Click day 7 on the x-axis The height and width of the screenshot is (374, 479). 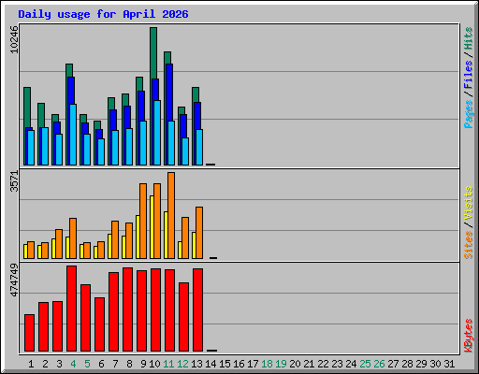[115, 364]
